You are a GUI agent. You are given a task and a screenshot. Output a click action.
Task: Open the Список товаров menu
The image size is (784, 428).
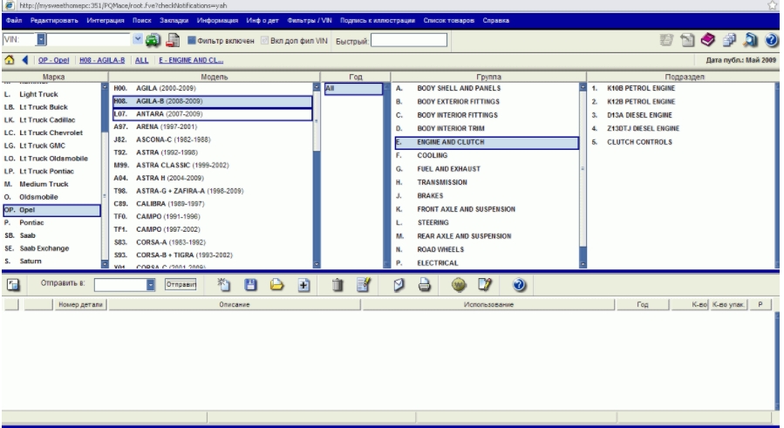coord(449,21)
